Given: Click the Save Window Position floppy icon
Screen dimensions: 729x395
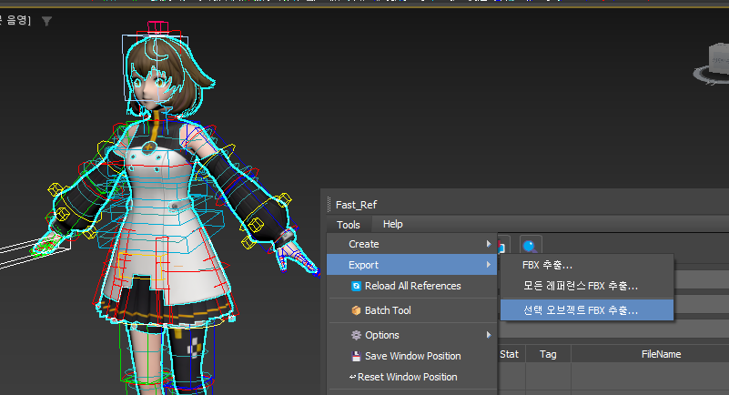Looking at the screenshot, I should (x=357, y=356).
